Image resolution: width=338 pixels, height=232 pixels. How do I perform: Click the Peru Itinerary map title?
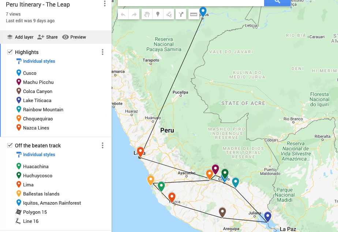(x=38, y=5)
